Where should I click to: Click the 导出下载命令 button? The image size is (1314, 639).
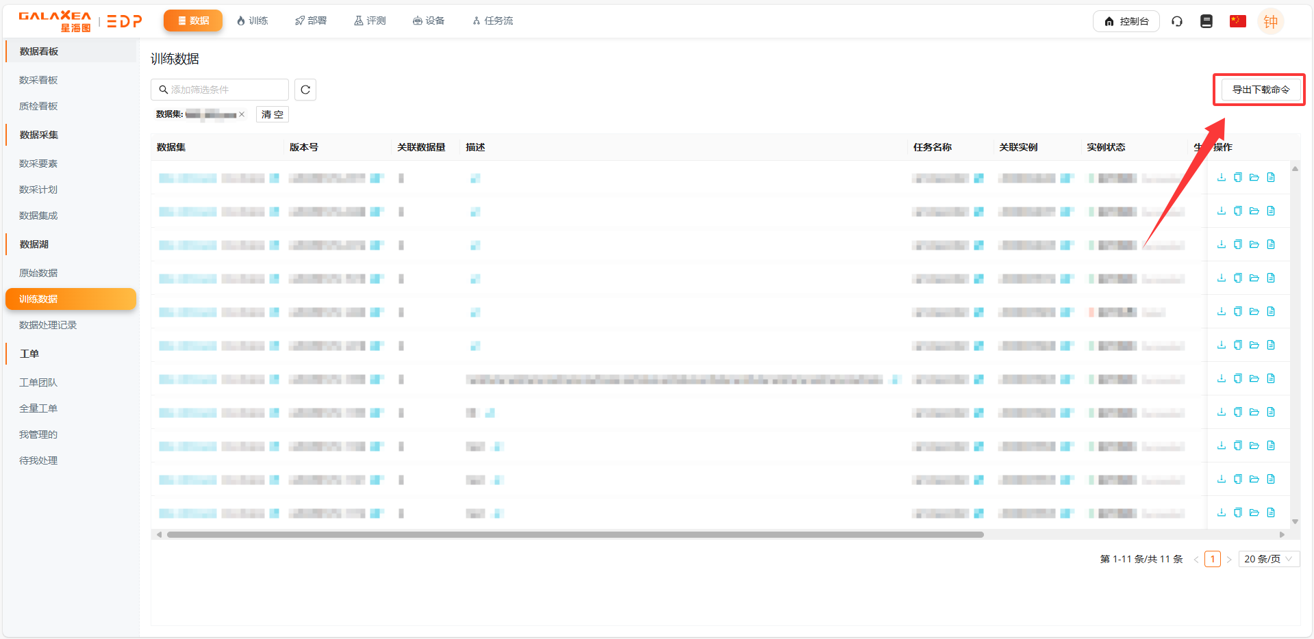[1261, 90]
